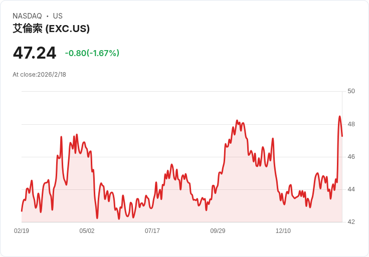This screenshot has width=369, height=257.
Task: Click the 48 y-axis price label
Action: point(351,124)
